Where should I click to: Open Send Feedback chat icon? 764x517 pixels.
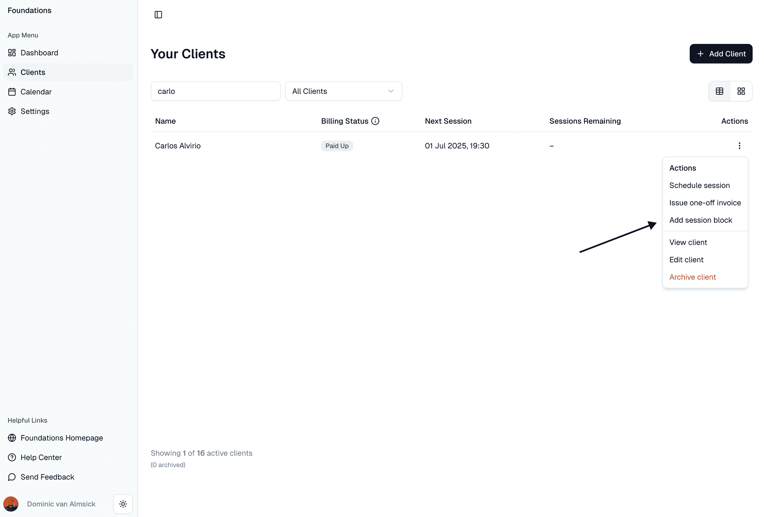(12, 477)
